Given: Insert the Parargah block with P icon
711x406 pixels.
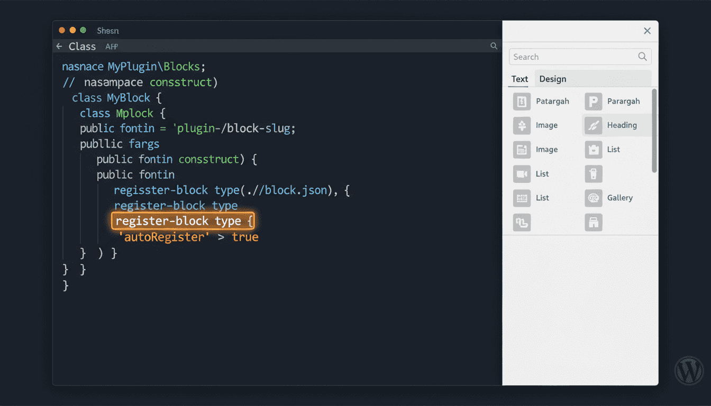Looking at the screenshot, I should click(613, 101).
